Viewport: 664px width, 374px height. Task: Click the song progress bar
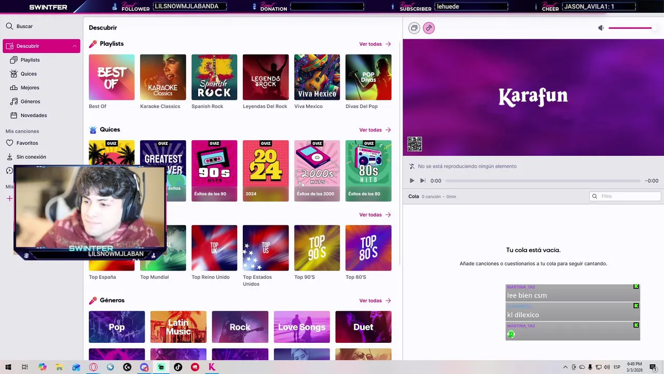543,181
